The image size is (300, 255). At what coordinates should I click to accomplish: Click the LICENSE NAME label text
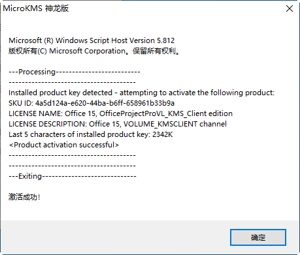click(x=35, y=113)
